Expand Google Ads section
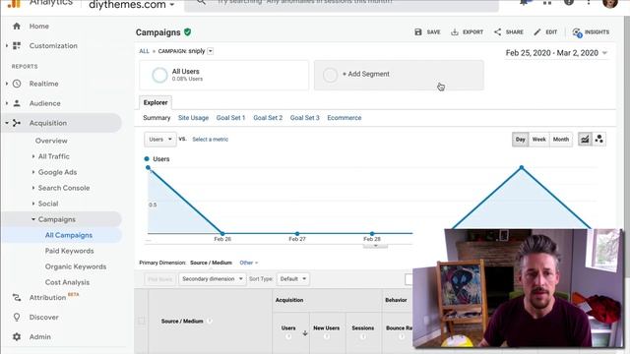The height and width of the screenshot is (354, 630). pos(33,172)
